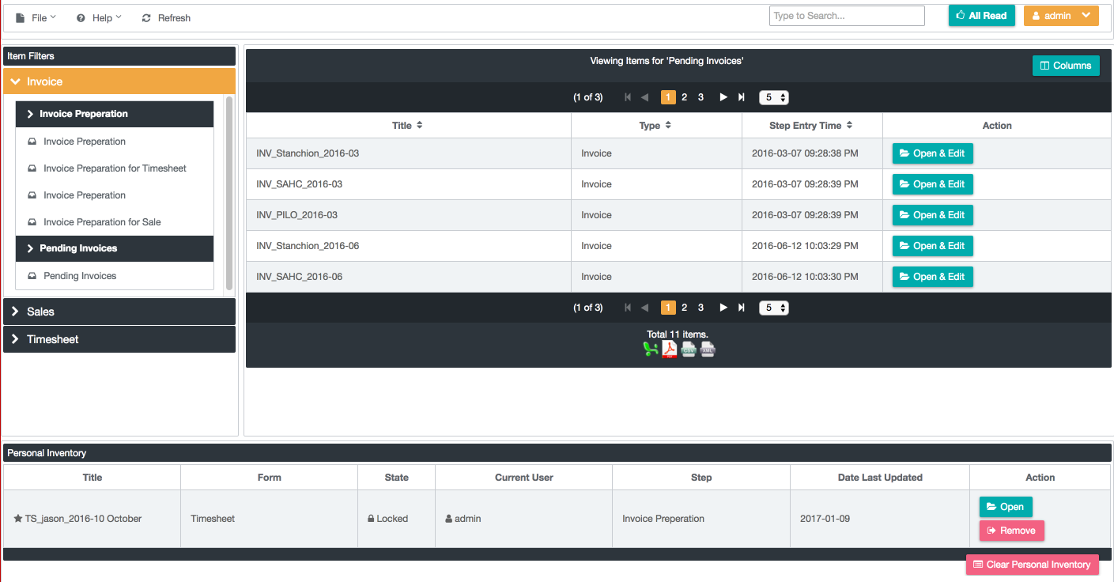
Task: Collapse the Invoice accordion section
Action: 119,81
